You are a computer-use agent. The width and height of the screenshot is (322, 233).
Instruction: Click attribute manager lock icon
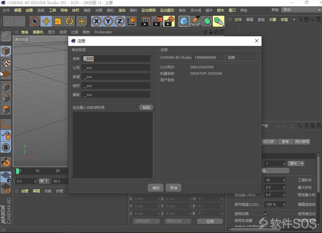(307, 125)
